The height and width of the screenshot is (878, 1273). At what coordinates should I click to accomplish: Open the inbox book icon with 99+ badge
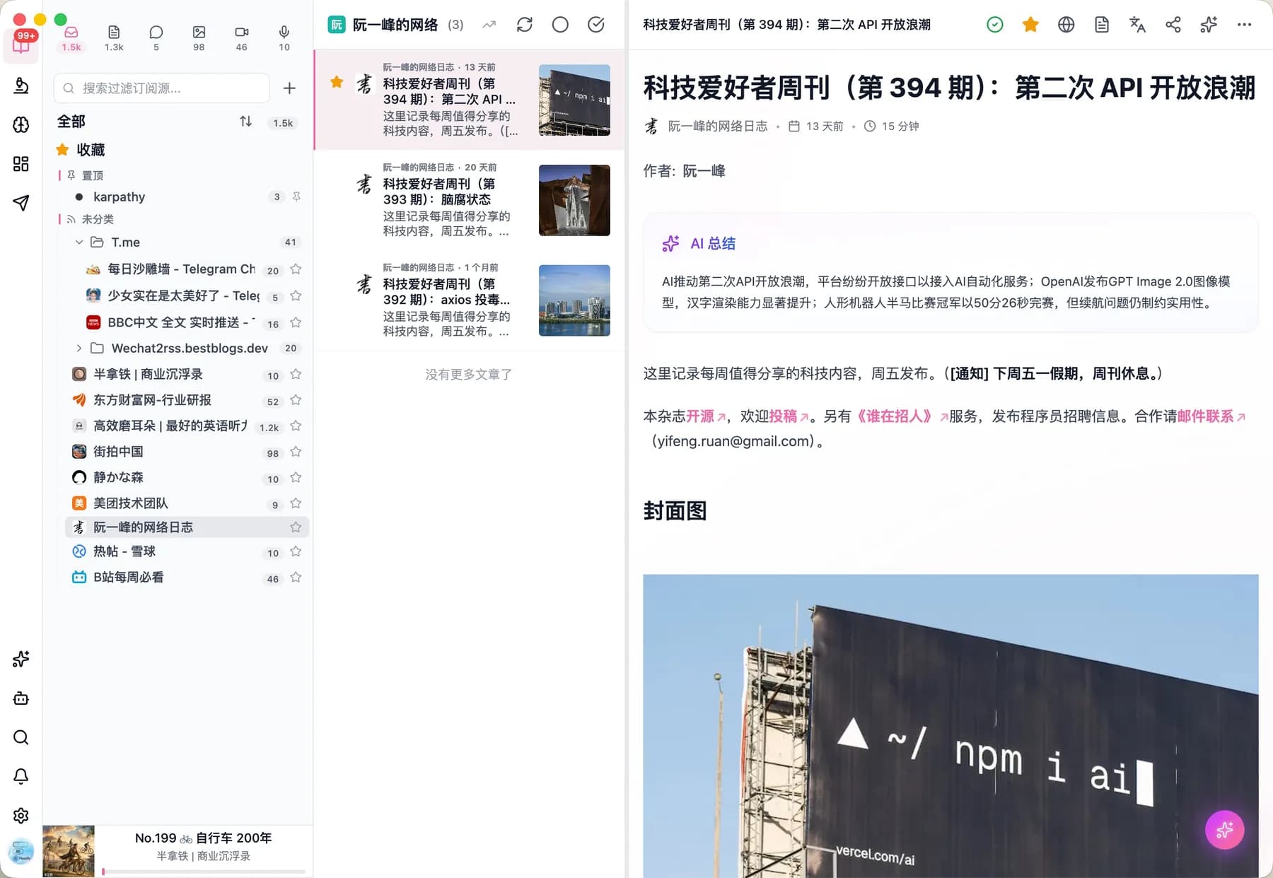pyautogui.click(x=21, y=45)
